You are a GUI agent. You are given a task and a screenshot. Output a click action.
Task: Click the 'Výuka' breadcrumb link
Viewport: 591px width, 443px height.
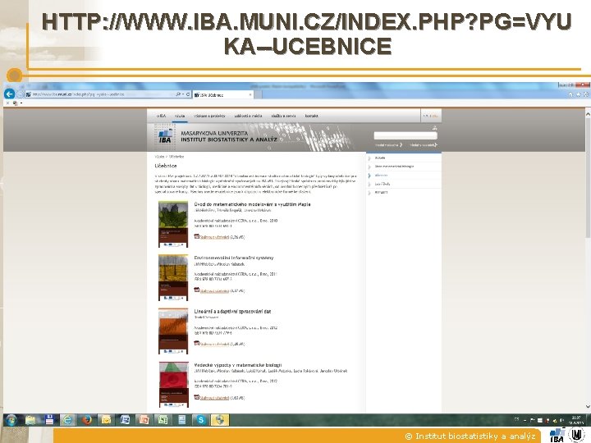[x=159, y=157]
